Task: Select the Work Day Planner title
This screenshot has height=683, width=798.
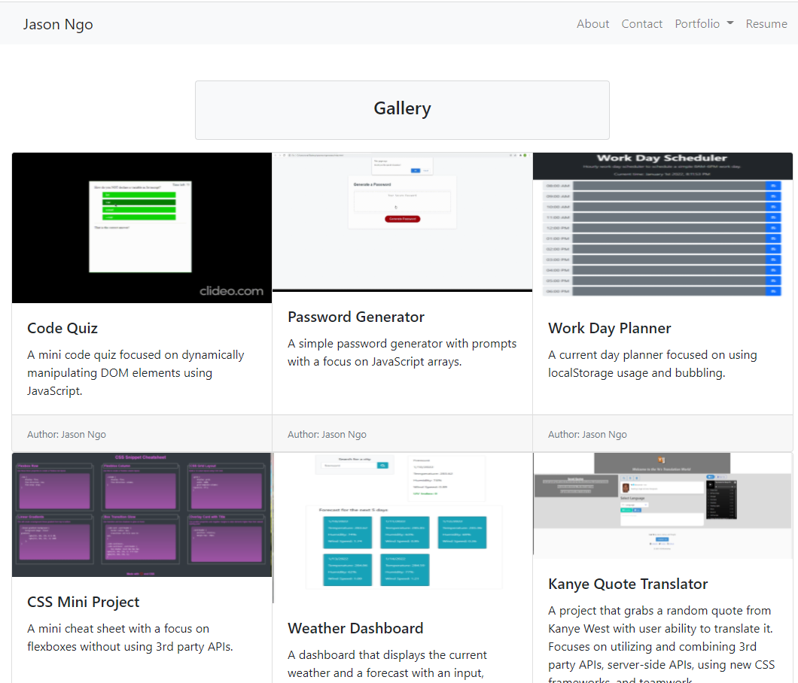Action: [610, 329]
